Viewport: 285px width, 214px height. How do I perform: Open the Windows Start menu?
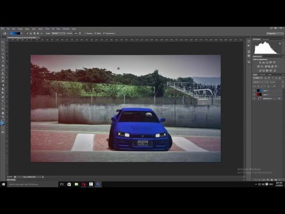tap(4, 184)
